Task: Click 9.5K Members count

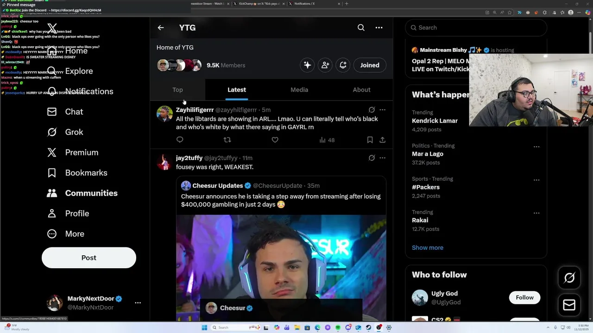Action: tap(226, 65)
